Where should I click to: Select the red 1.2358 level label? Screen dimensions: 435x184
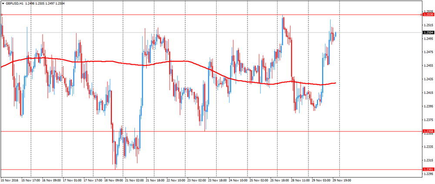pyautogui.click(x=428, y=131)
